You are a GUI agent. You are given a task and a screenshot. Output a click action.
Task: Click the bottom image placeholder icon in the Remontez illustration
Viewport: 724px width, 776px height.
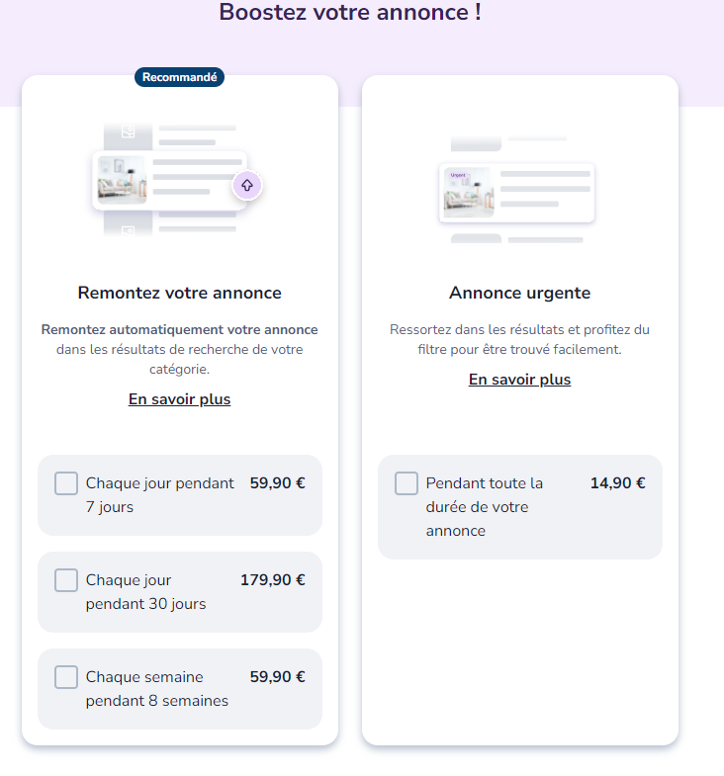128,230
